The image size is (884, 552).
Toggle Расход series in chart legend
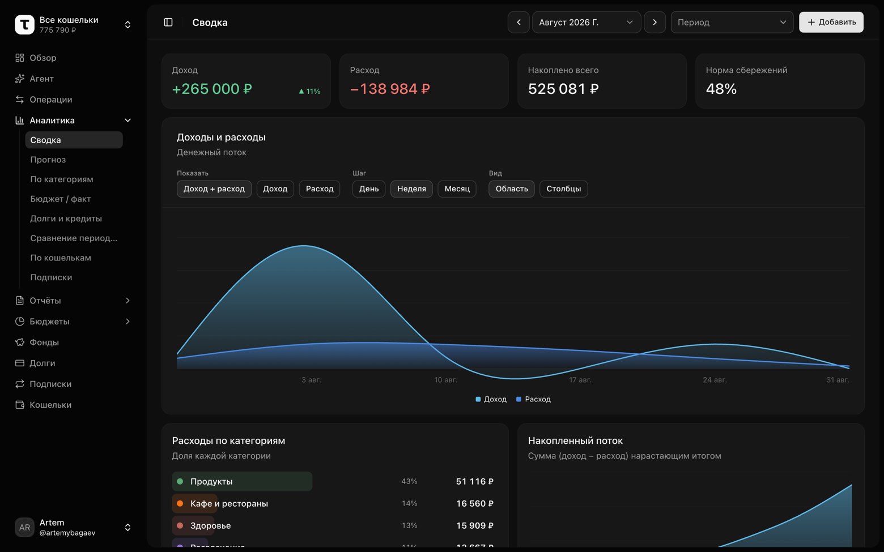point(534,399)
